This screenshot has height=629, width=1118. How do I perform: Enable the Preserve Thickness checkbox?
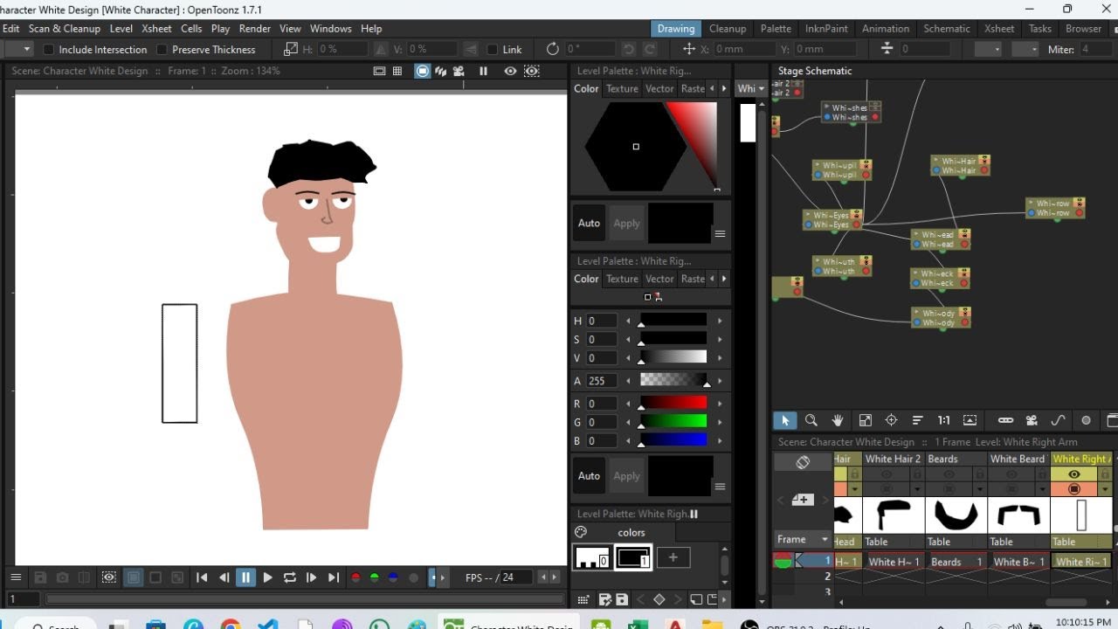coord(162,50)
